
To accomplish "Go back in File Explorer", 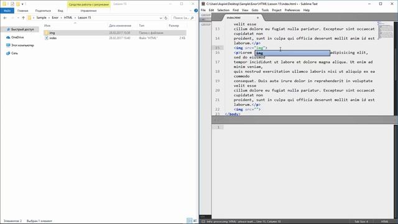I will coord(5,18).
